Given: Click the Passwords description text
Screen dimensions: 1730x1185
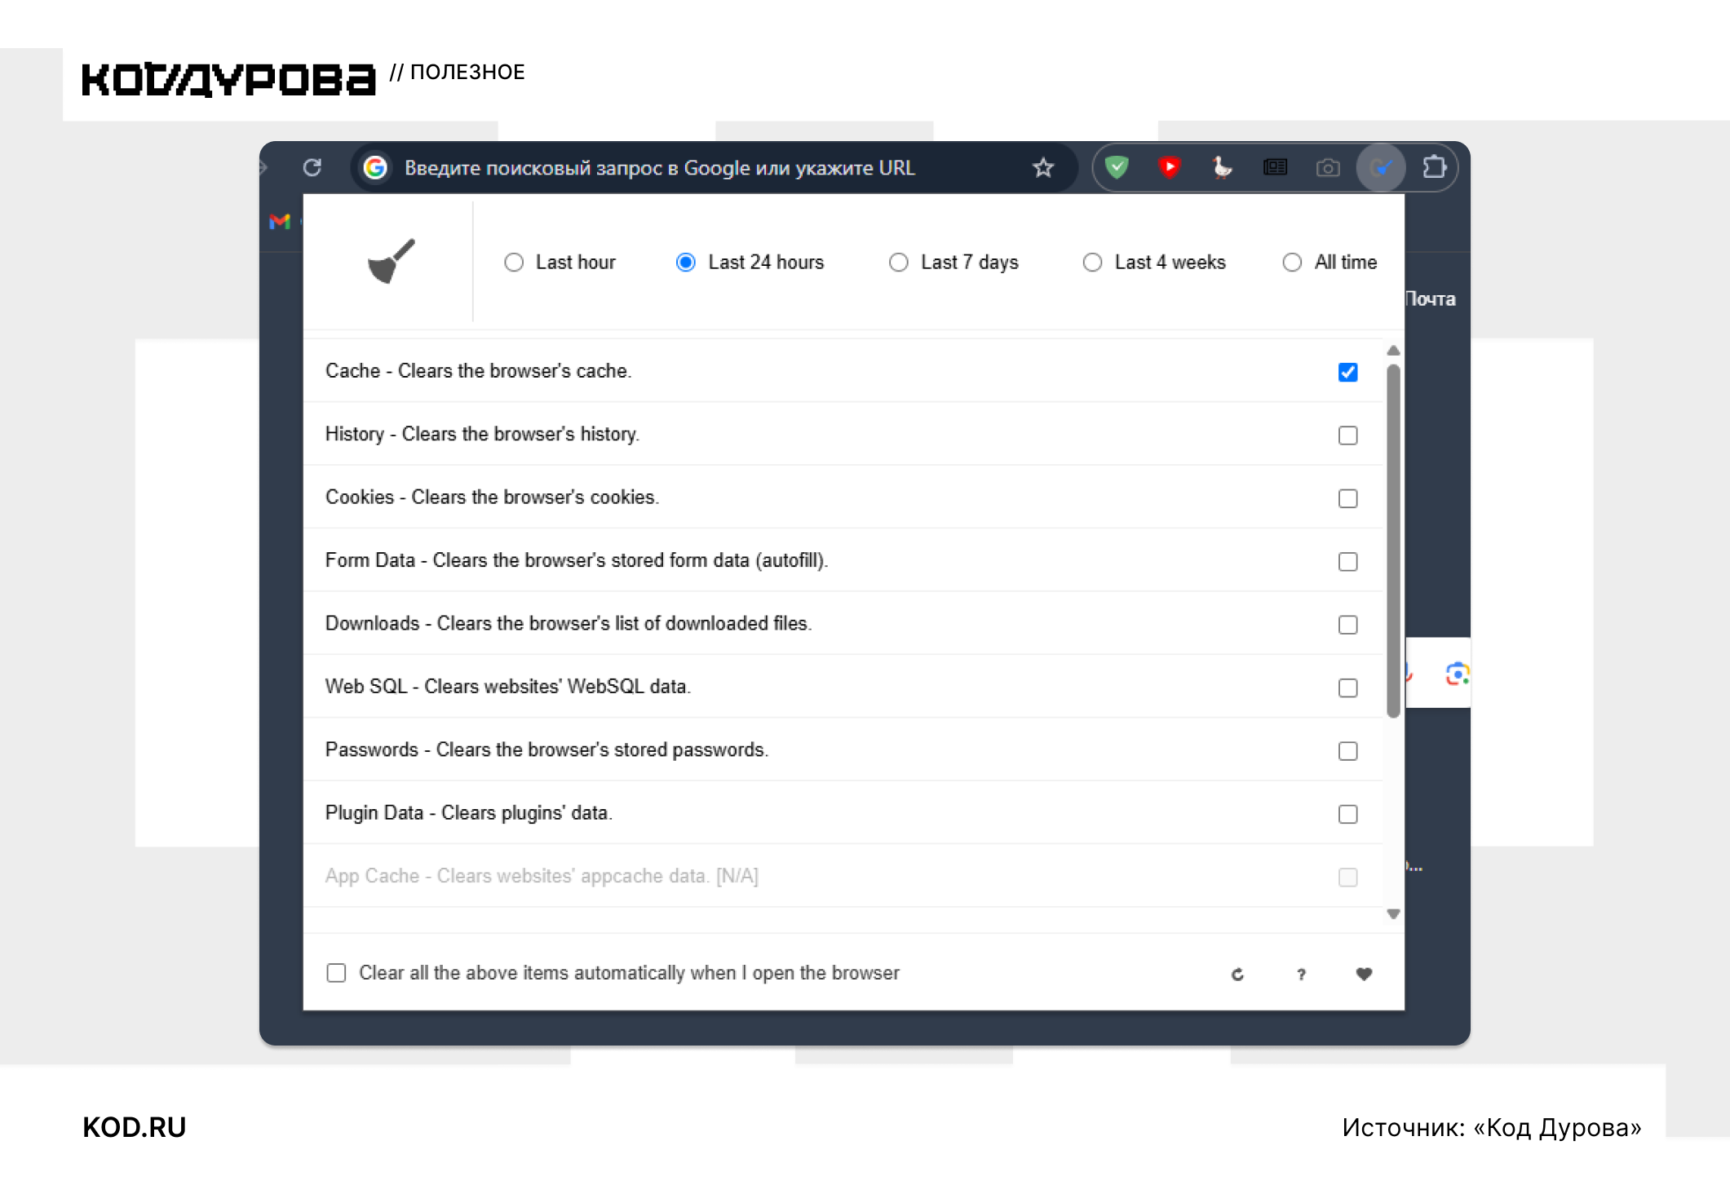Looking at the screenshot, I should (x=546, y=749).
